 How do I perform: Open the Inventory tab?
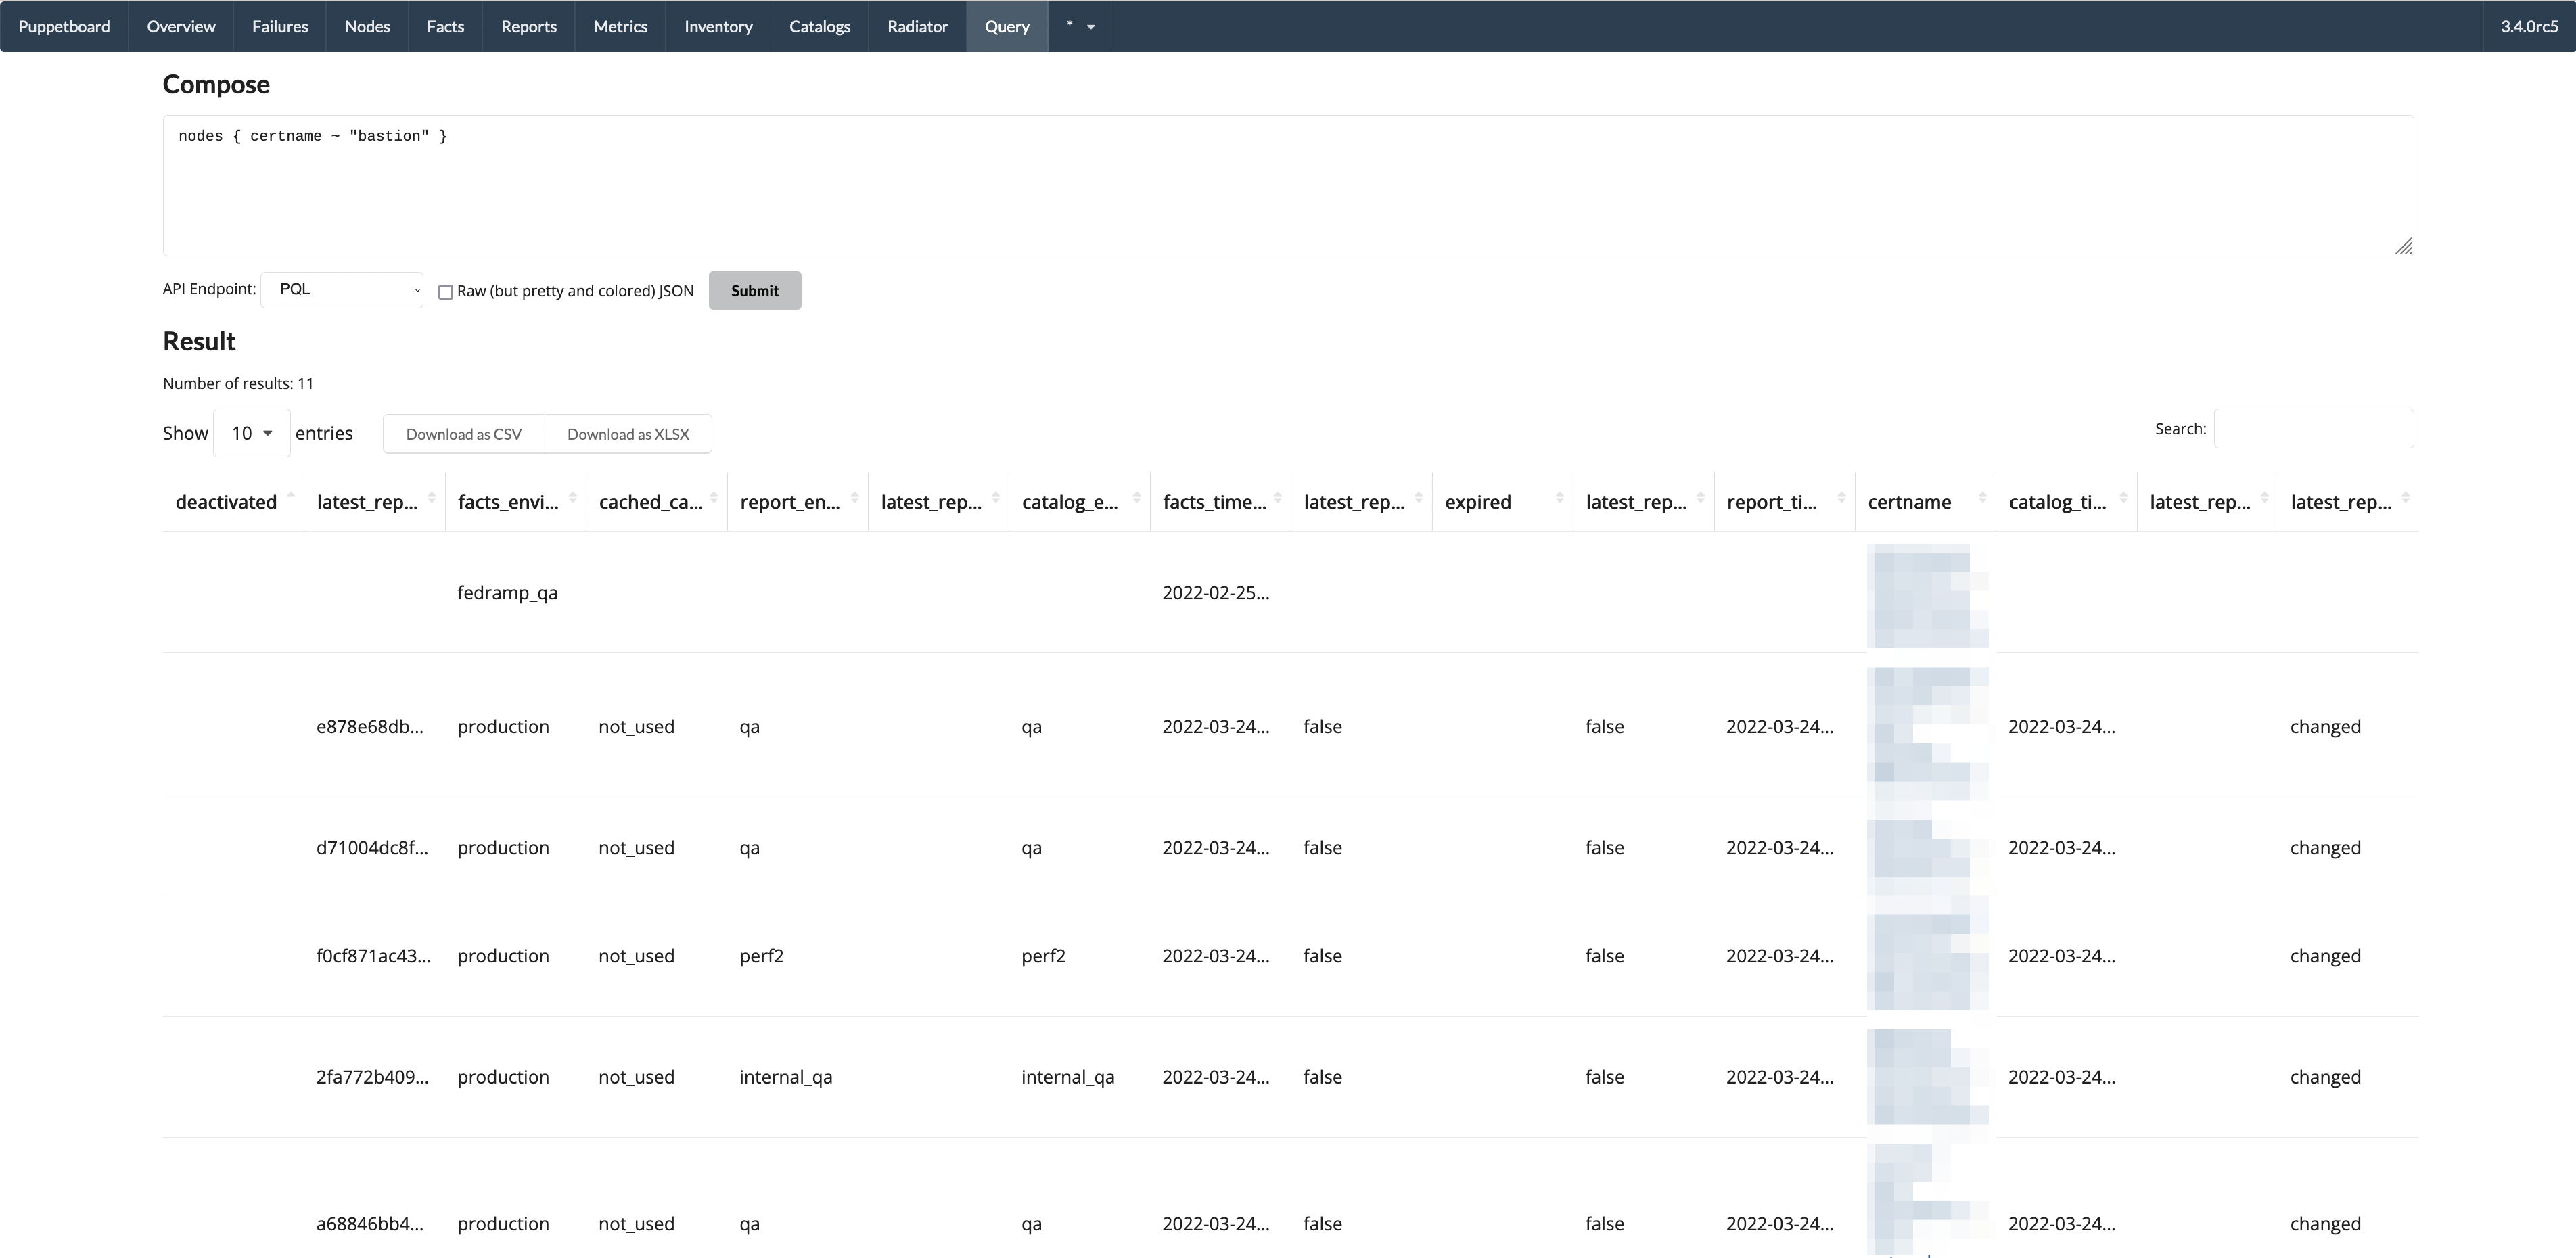(x=718, y=26)
